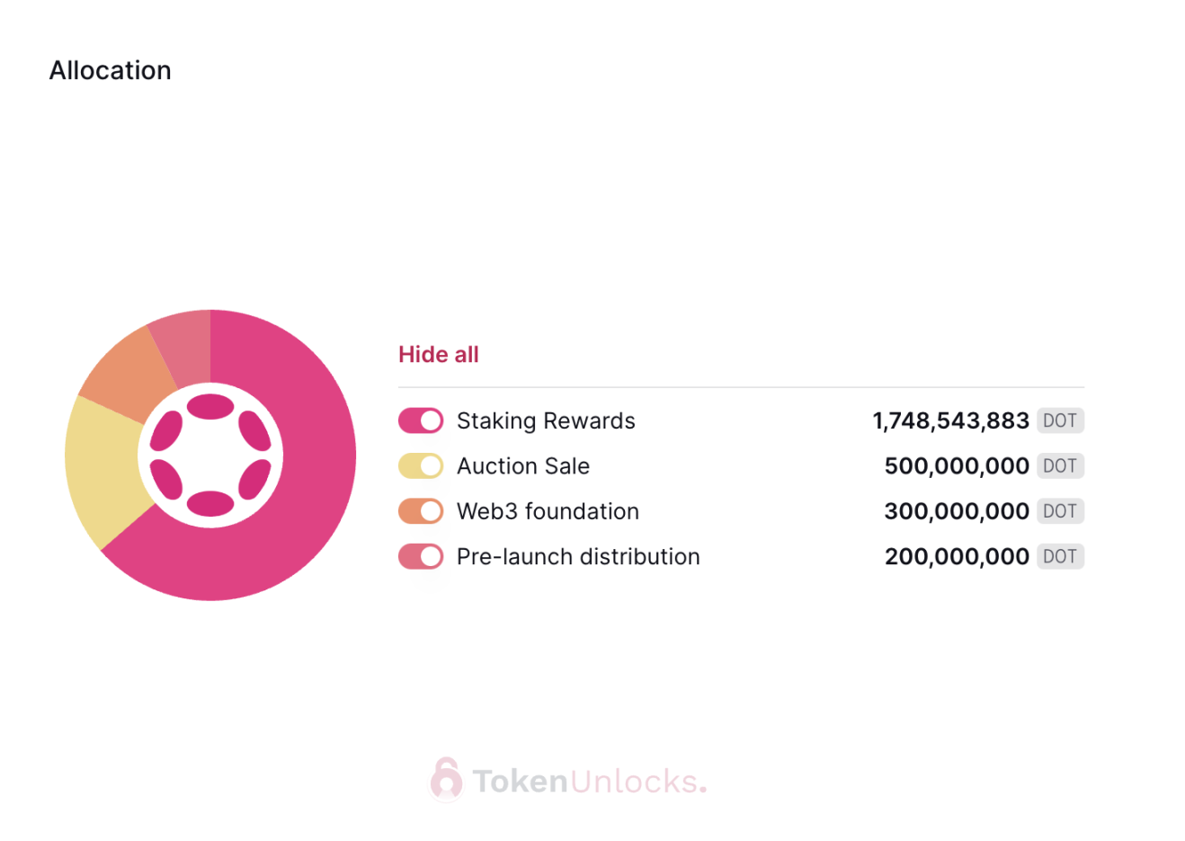Disable the Pre-launch distribution toggle

pyautogui.click(x=421, y=556)
